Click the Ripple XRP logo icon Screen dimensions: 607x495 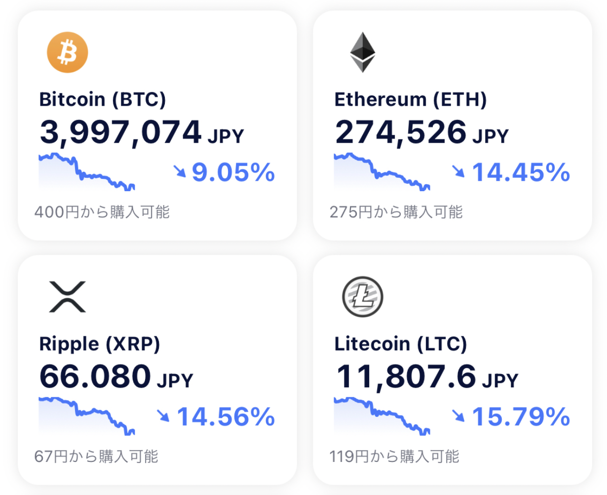pyautogui.click(x=68, y=296)
